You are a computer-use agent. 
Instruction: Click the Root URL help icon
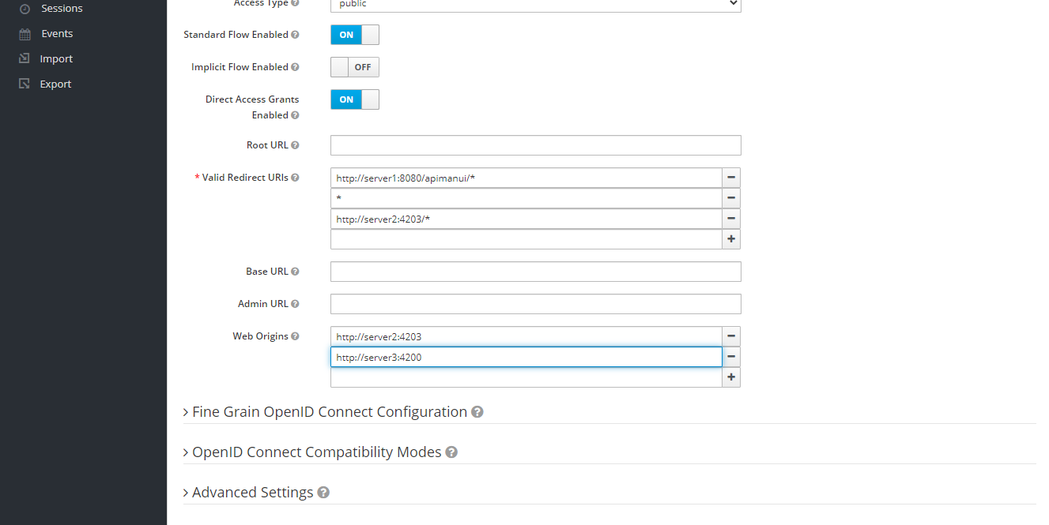pos(296,144)
